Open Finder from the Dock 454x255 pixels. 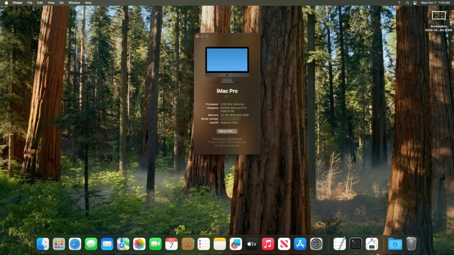click(x=43, y=244)
